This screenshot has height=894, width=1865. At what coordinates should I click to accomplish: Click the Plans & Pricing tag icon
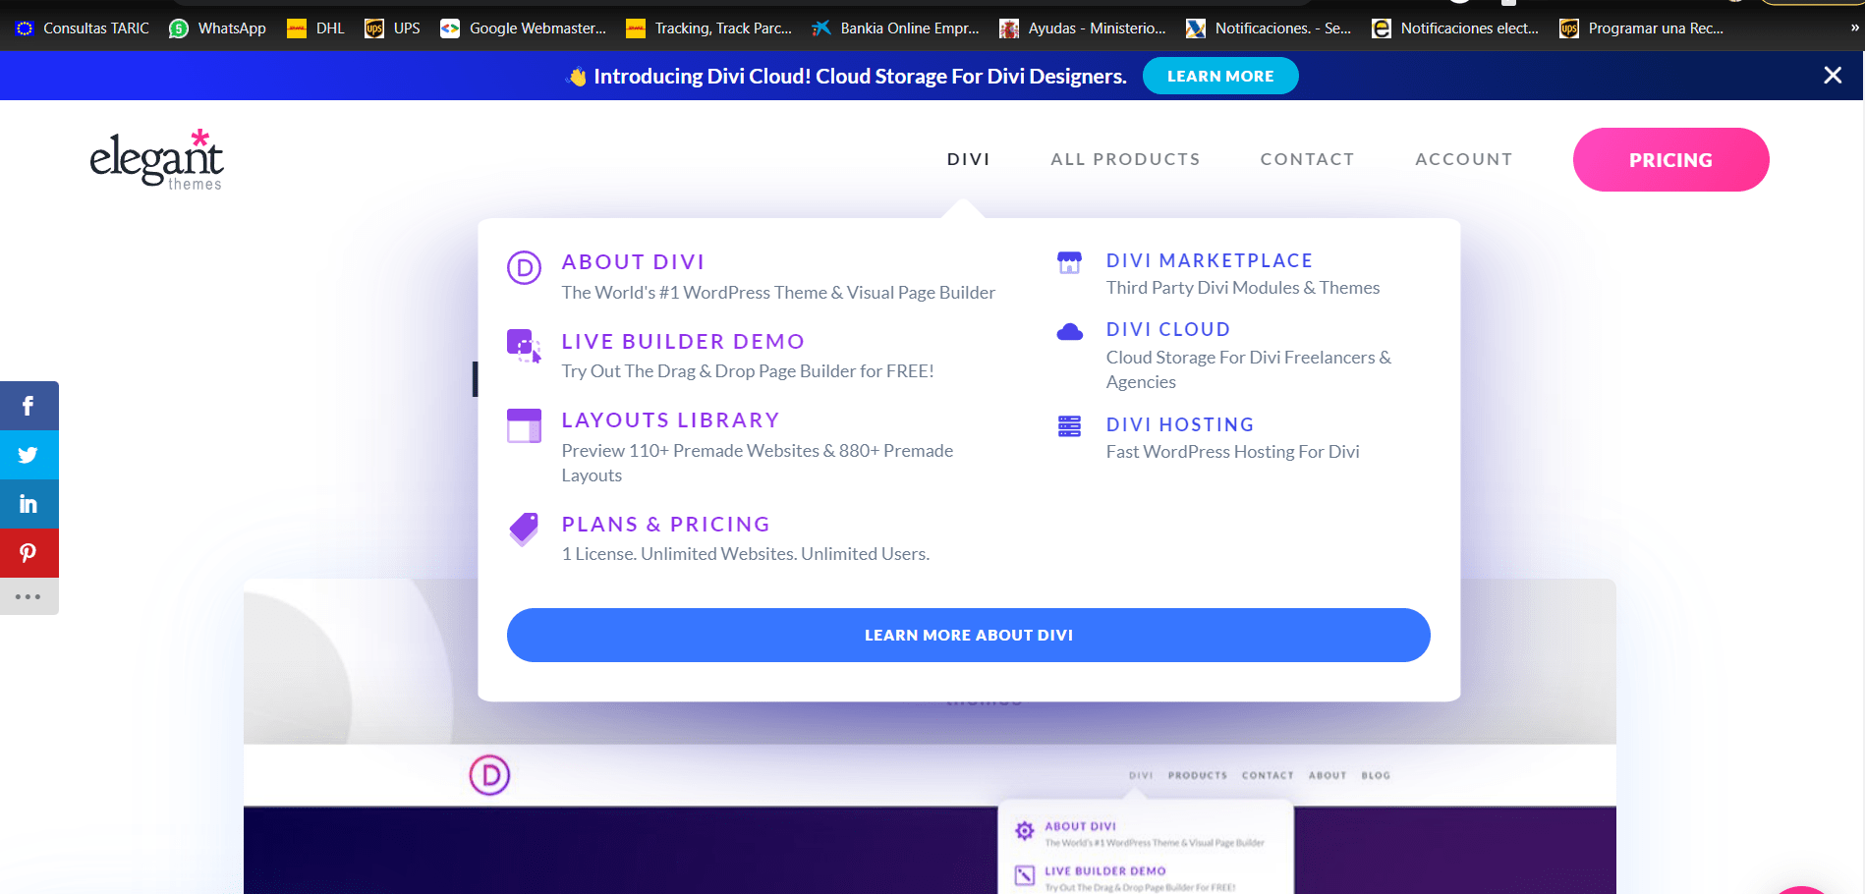click(x=524, y=529)
